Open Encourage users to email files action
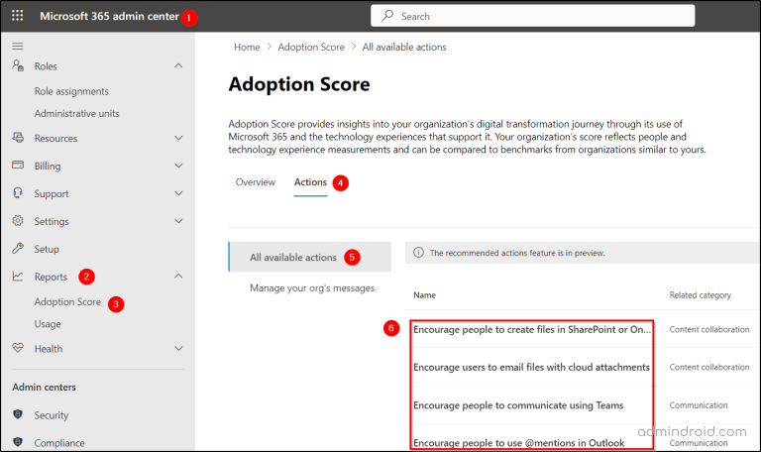 531,367
